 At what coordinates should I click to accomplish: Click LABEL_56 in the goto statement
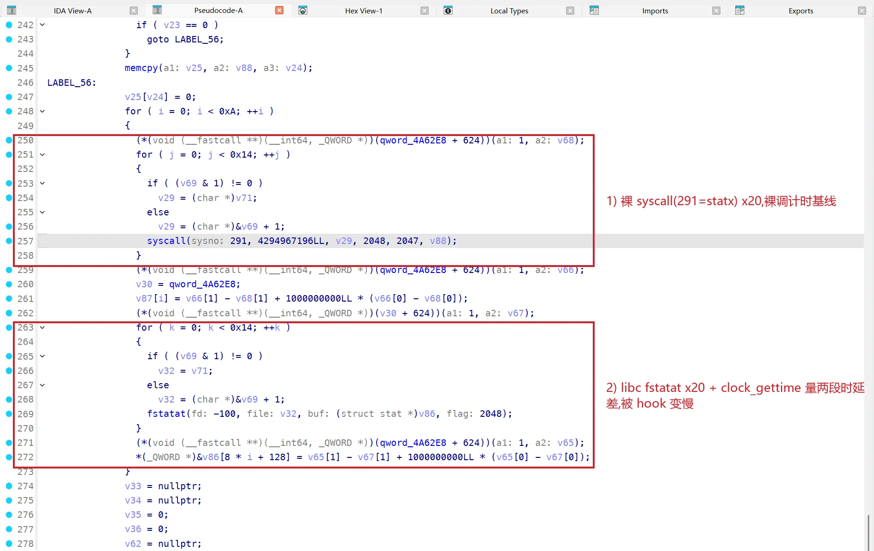197,39
